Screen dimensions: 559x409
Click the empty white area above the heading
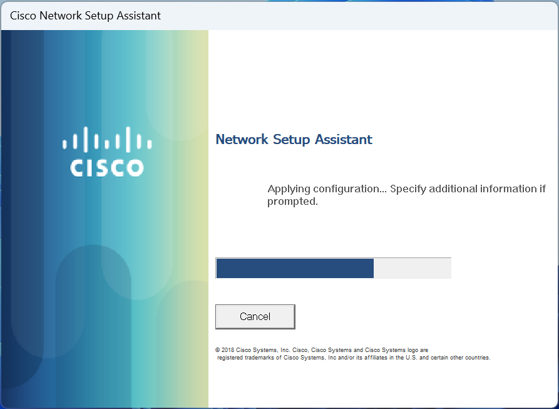(383, 78)
